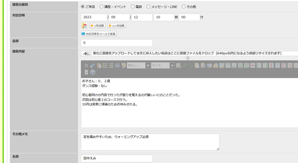
Task: Open the 見出し heading dropdown
Action: point(139,65)
